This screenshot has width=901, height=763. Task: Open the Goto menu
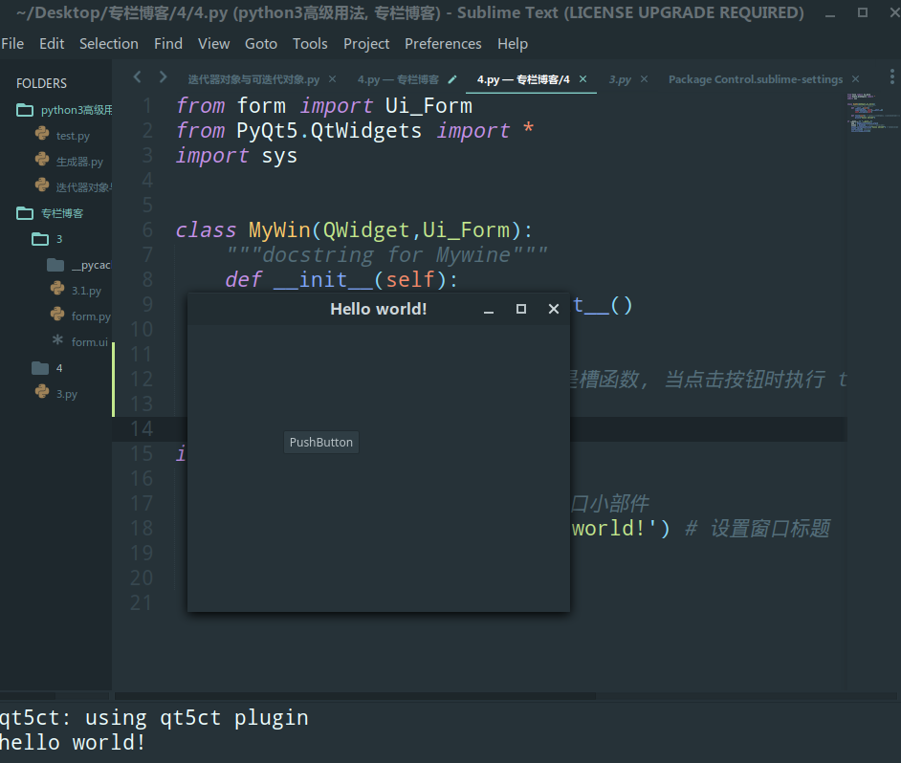pos(261,44)
